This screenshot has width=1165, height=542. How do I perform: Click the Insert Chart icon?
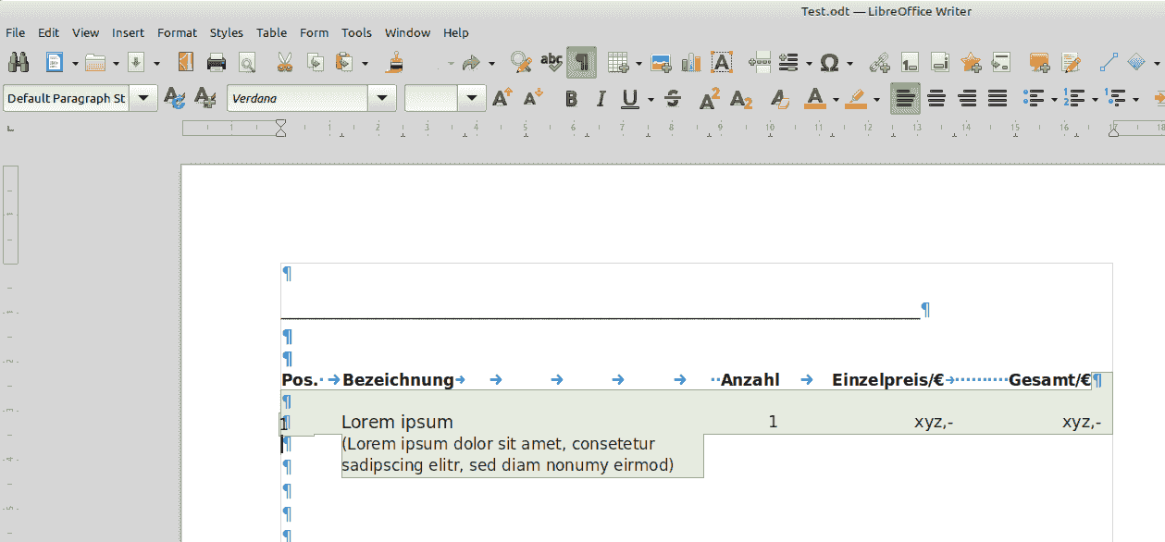691,63
